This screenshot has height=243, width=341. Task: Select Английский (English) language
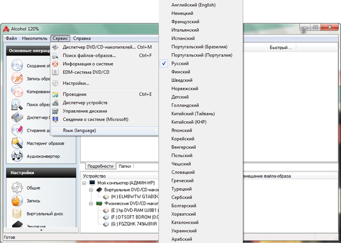pos(201,5)
